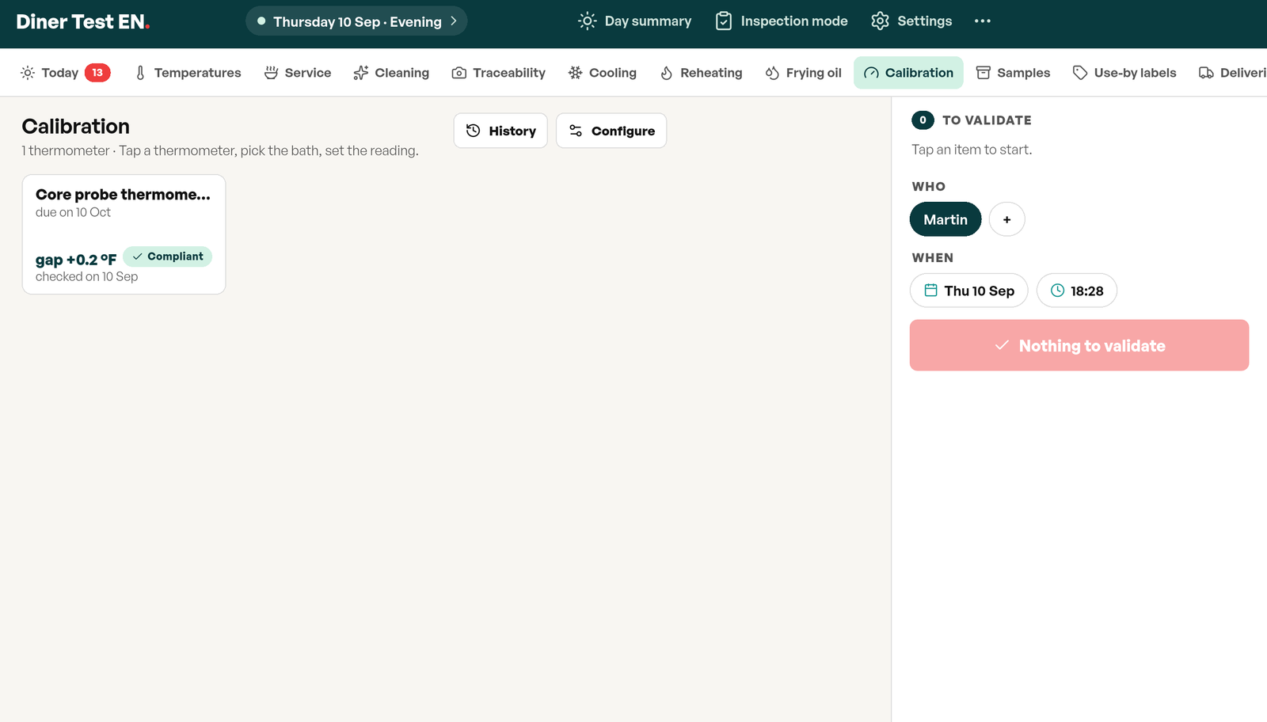Click the History button
The height and width of the screenshot is (722, 1267).
[500, 131]
